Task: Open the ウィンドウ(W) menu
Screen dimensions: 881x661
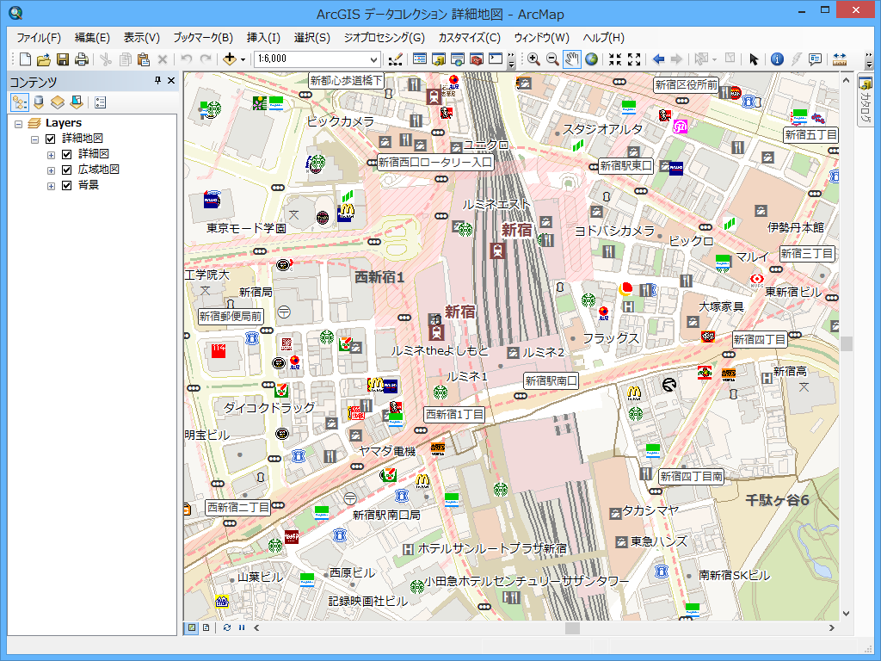Action: point(542,38)
